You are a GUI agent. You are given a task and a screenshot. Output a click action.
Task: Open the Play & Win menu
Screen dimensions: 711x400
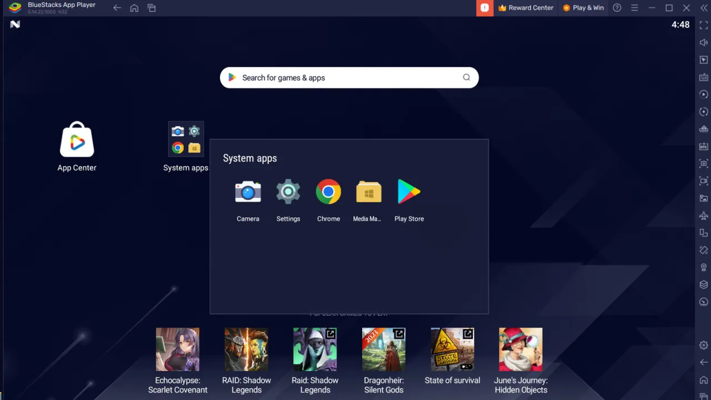coord(583,8)
